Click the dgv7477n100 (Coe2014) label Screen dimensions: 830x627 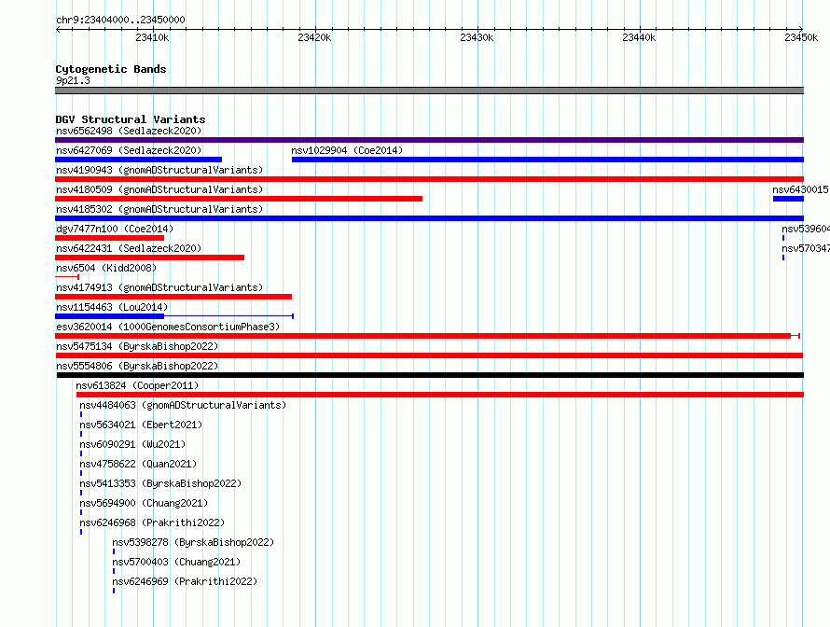click(x=115, y=229)
